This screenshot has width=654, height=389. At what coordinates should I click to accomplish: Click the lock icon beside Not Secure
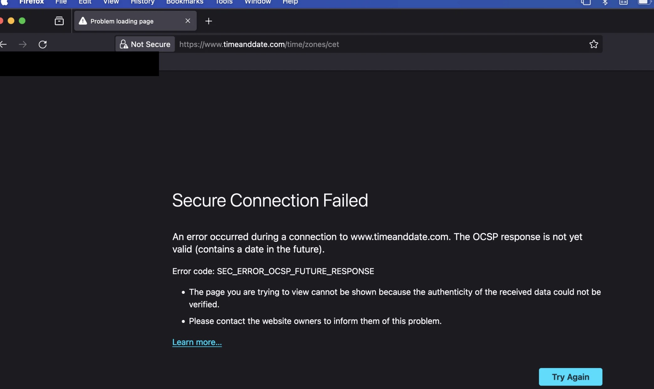pyautogui.click(x=124, y=44)
